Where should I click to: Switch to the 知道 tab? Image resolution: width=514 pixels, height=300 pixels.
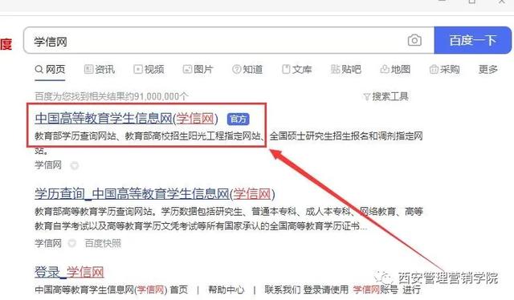[x=247, y=70]
